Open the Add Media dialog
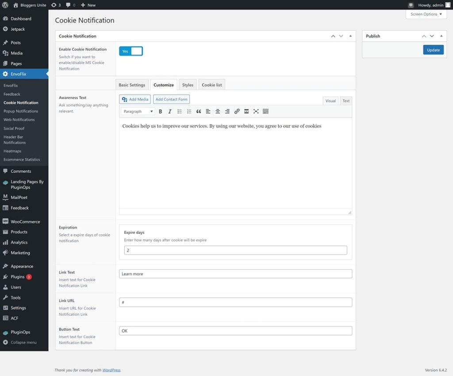453x376 pixels. (x=134, y=99)
